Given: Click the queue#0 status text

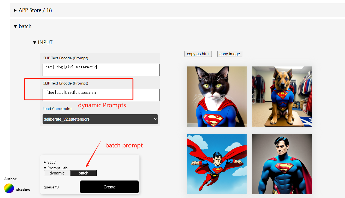Looking at the screenshot, I should pyautogui.click(x=51, y=187).
